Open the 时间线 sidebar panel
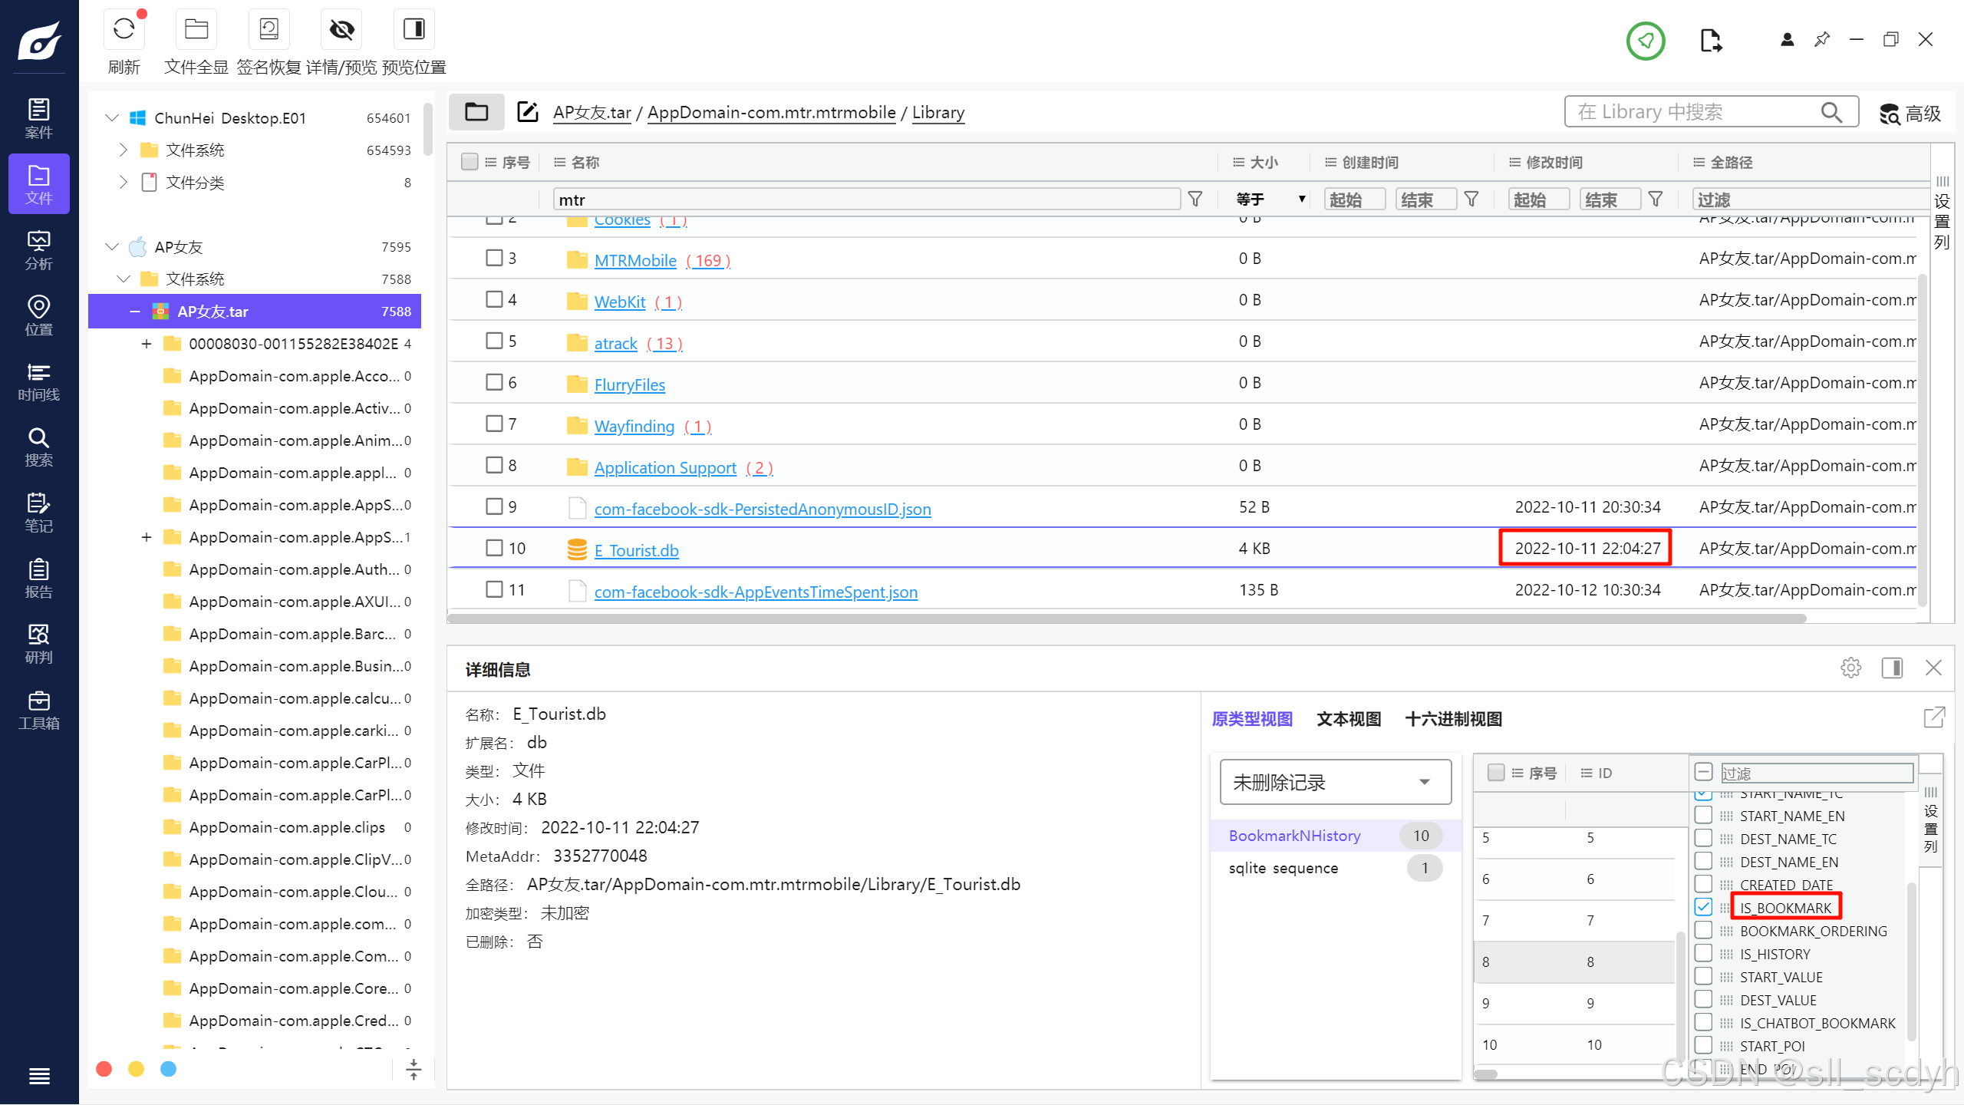 click(x=38, y=381)
